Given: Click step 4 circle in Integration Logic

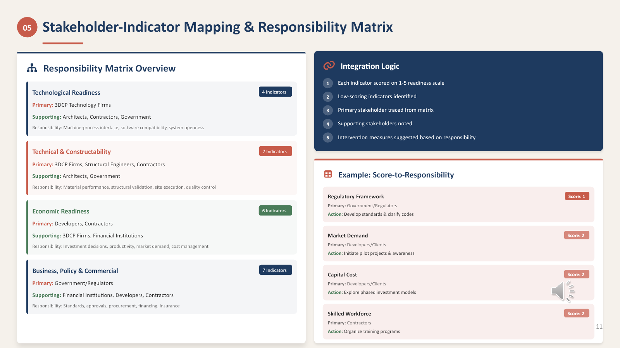Looking at the screenshot, I should coord(328,124).
